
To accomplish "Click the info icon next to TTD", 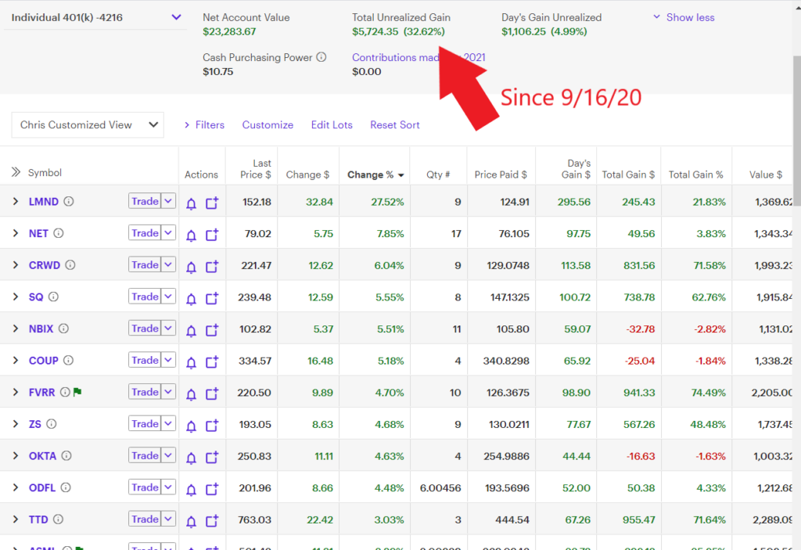I will click(58, 519).
